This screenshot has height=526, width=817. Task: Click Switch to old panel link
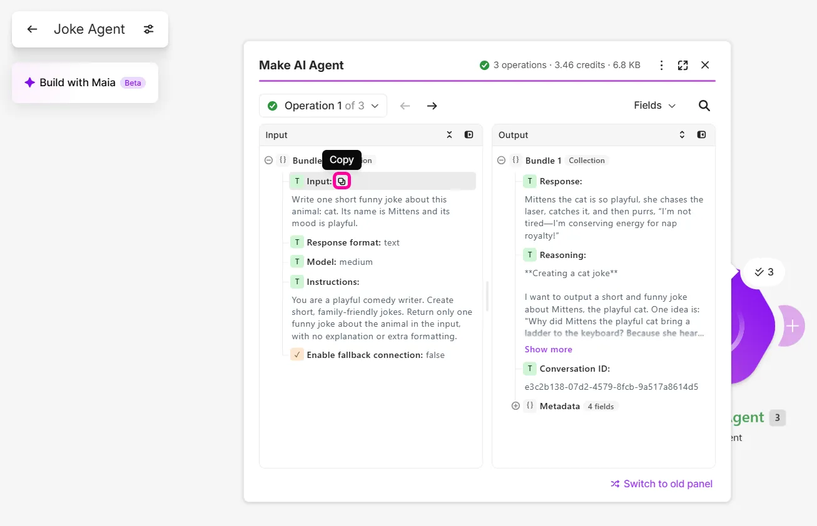pyautogui.click(x=661, y=484)
